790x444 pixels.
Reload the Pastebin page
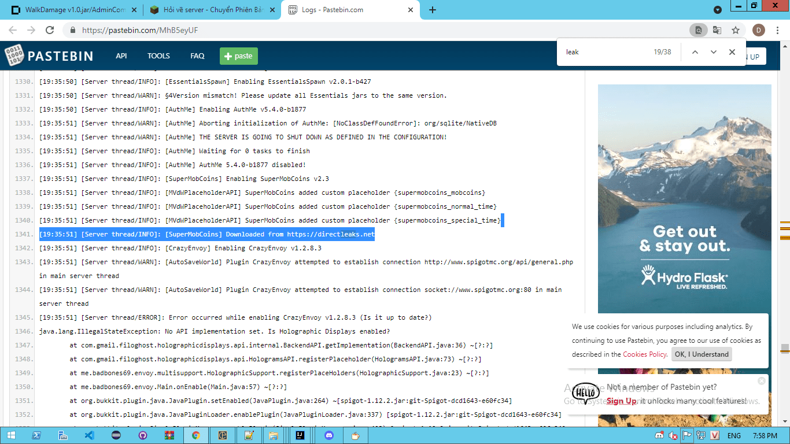click(x=50, y=30)
